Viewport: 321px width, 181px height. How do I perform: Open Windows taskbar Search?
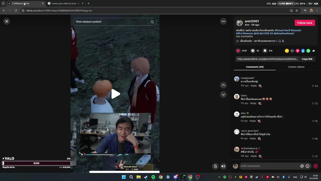pyautogui.click(x=131, y=177)
